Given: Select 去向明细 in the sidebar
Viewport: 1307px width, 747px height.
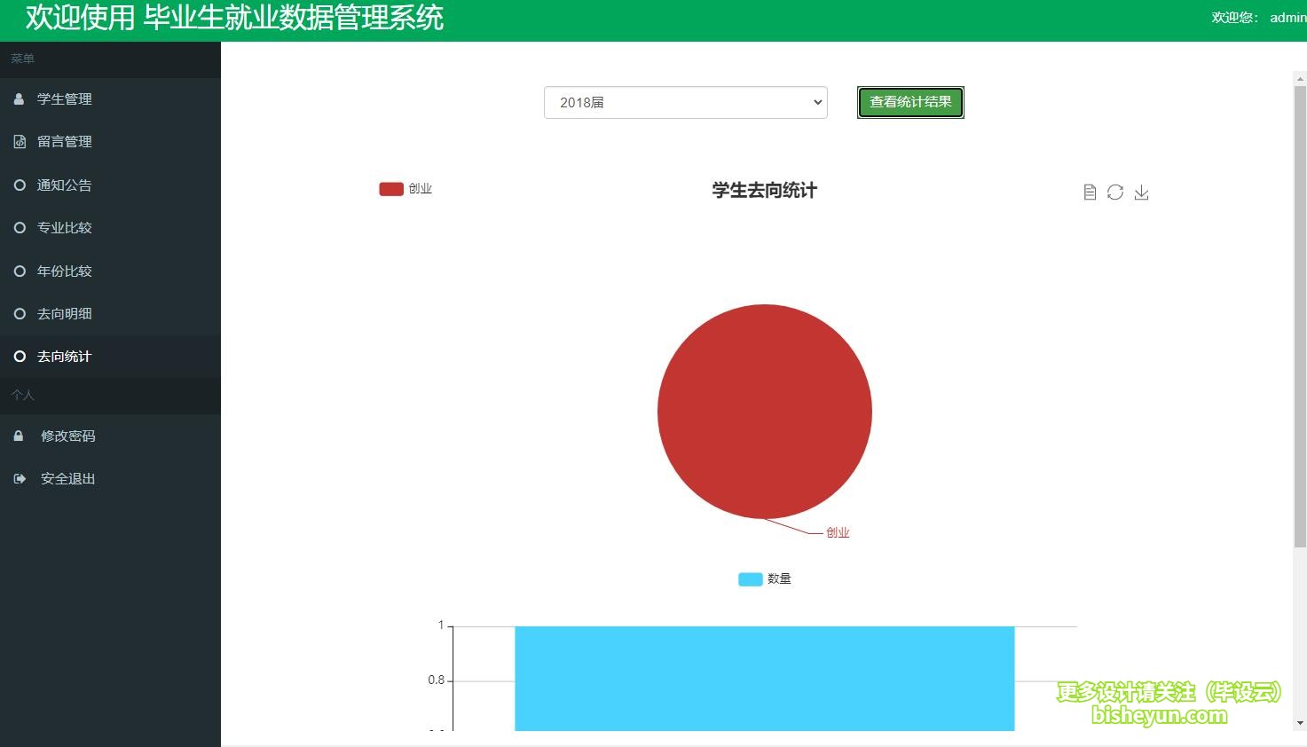Looking at the screenshot, I should [x=64, y=314].
